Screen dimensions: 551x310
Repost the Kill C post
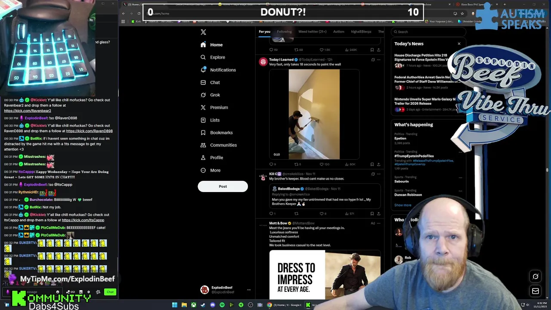296,214
